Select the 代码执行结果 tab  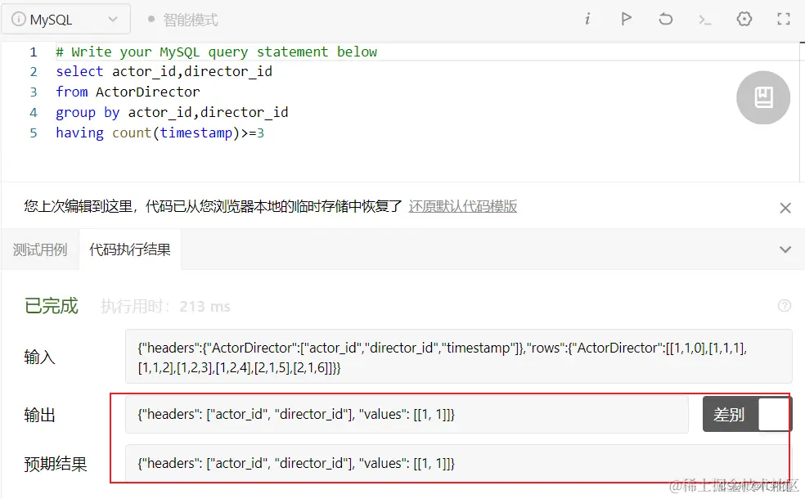pyautogui.click(x=130, y=250)
